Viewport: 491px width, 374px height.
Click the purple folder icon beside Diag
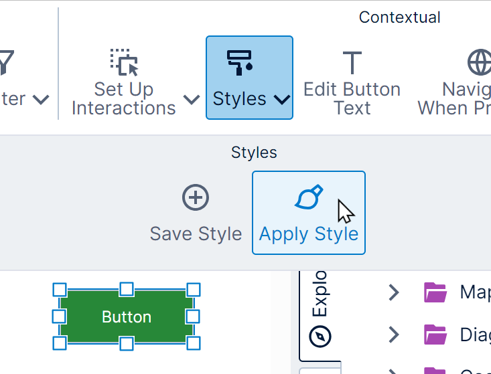[435, 334]
